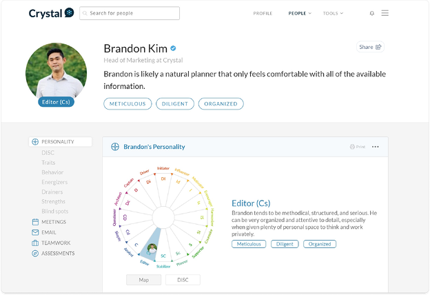This screenshot has width=430, height=295.
Task: Open the three-dots menu on personality card
Action: point(376,147)
